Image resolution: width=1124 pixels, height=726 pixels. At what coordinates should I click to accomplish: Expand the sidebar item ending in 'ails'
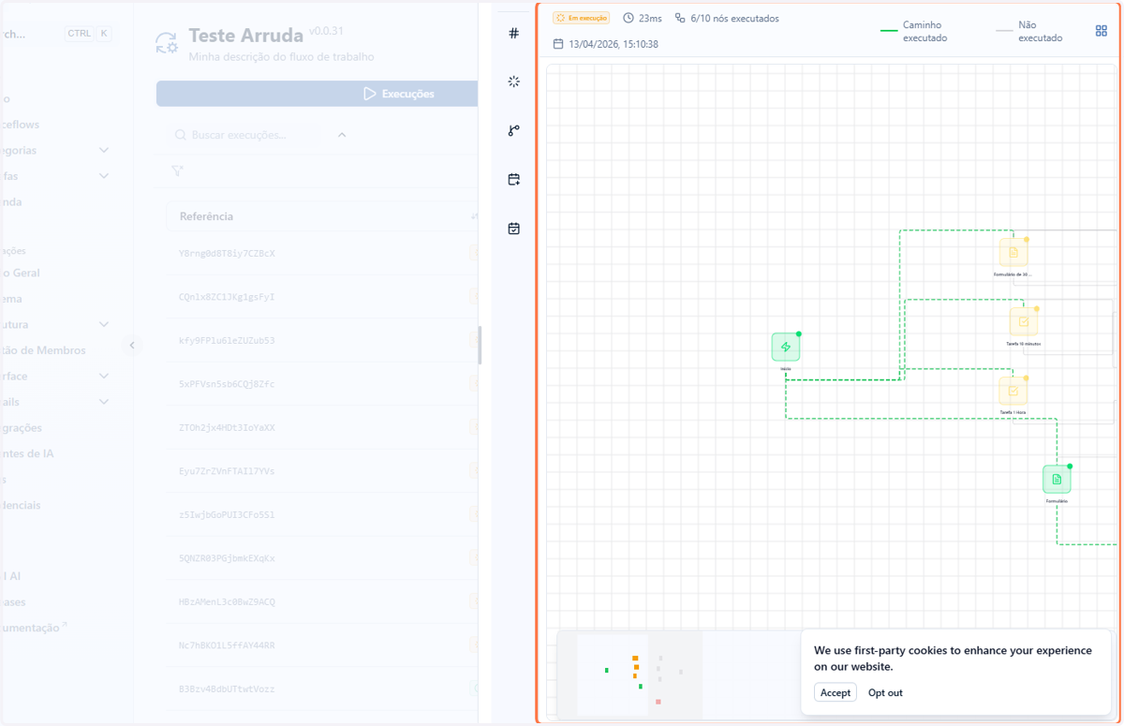click(x=104, y=402)
